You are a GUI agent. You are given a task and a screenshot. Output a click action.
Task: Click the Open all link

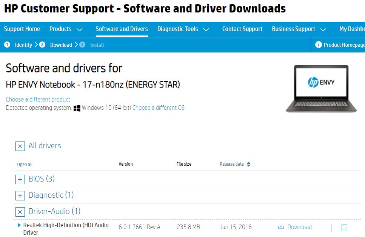[x=25, y=165]
